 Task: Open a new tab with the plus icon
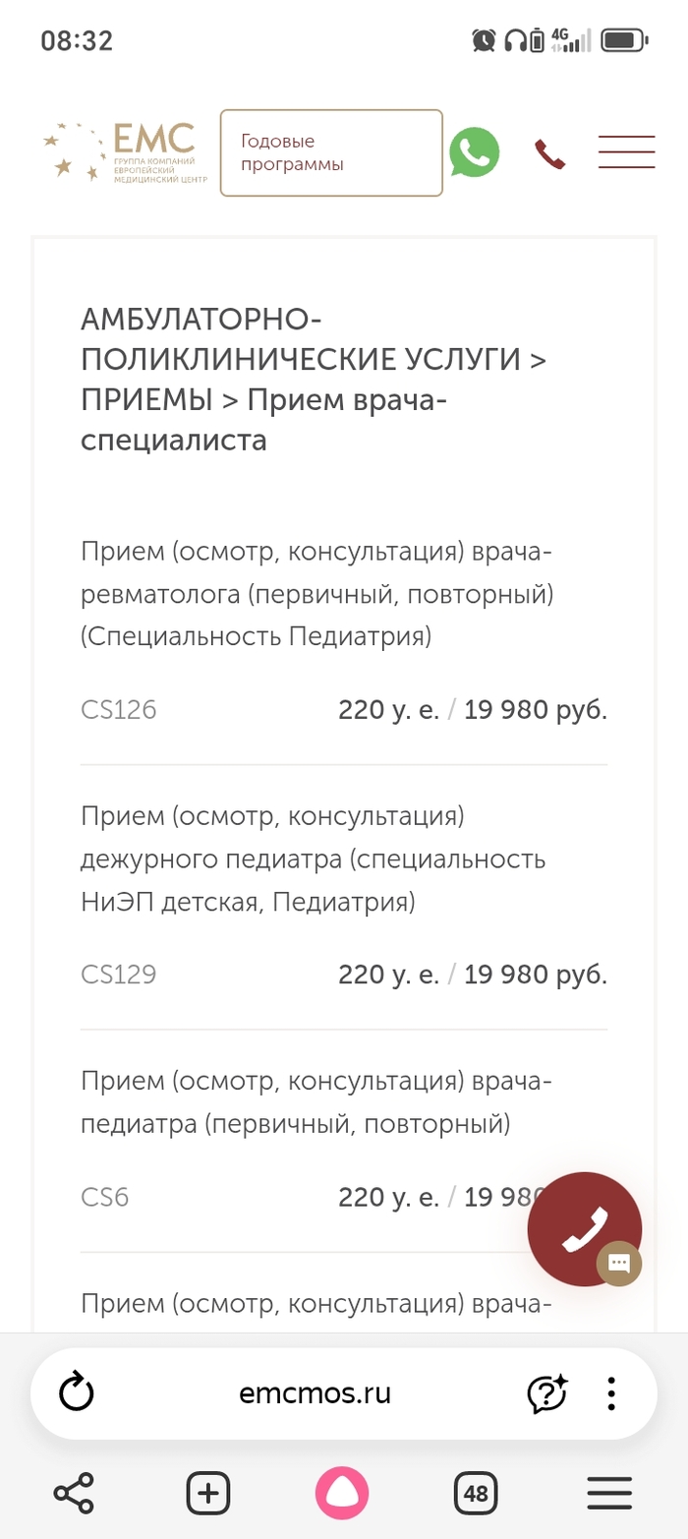(x=207, y=1493)
